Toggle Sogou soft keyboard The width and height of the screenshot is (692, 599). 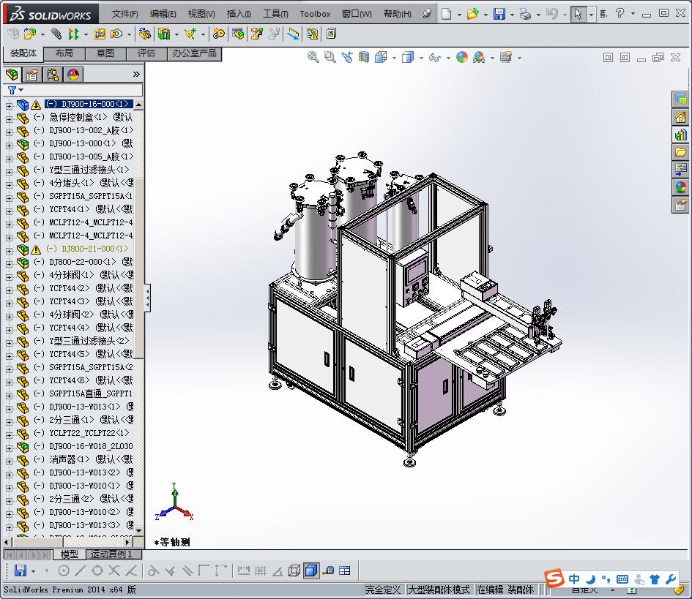[x=622, y=579]
